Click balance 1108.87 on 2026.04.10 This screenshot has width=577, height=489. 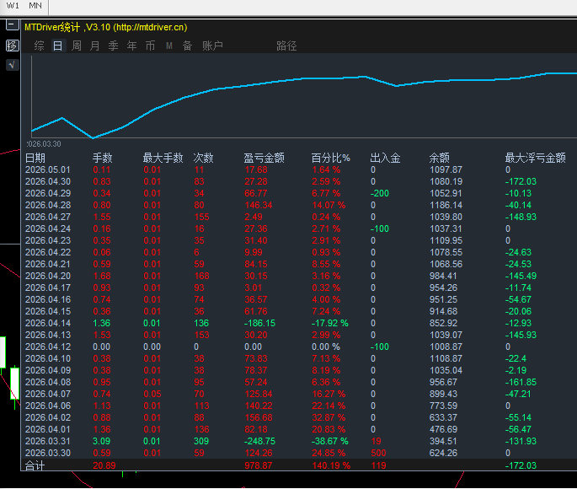click(x=446, y=358)
